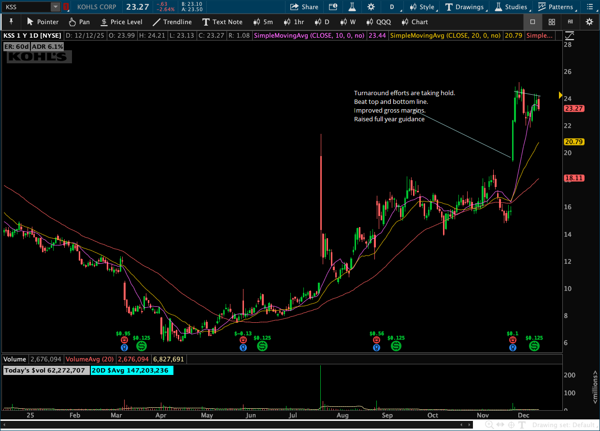The height and width of the screenshot is (431, 600).
Task: Open the symbol dropdown arrow next to KSS
Action: click(x=56, y=7)
